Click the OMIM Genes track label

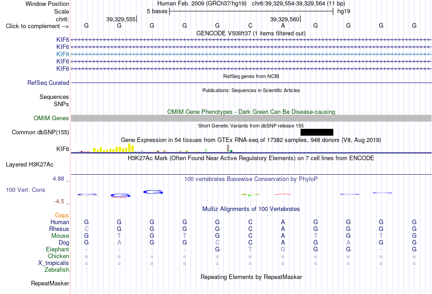[51, 118]
